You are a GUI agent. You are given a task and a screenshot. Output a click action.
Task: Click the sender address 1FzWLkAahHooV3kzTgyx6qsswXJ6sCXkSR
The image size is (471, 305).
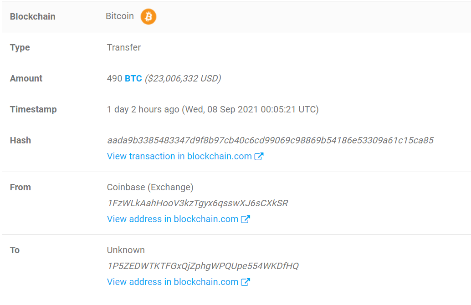pos(197,203)
